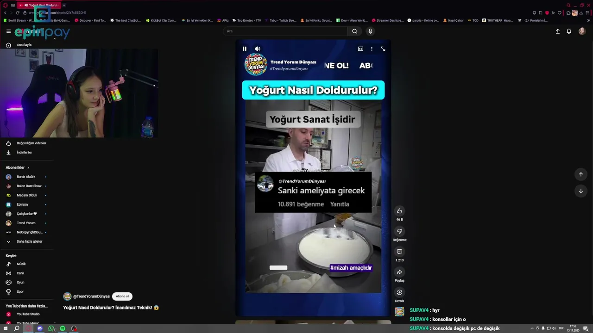Reload the page in browser toolbar

coord(18,12)
